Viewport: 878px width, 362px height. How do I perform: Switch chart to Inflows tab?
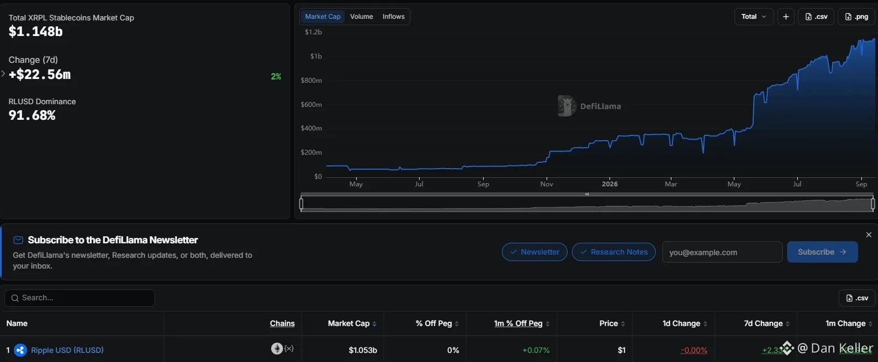(393, 17)
